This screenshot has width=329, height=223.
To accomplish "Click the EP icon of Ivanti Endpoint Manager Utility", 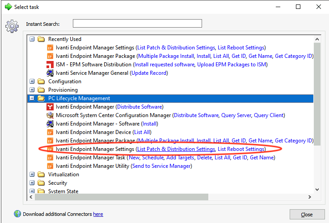I will (x=50, y=166).
